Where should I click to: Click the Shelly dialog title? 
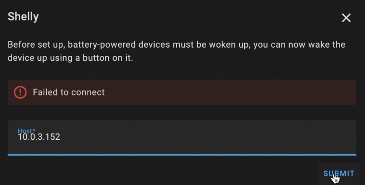point(23,17)
